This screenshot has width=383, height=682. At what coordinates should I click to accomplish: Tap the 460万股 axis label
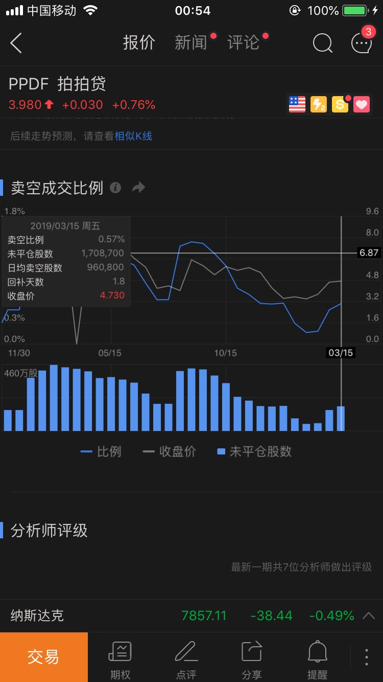tap(21, 373)
